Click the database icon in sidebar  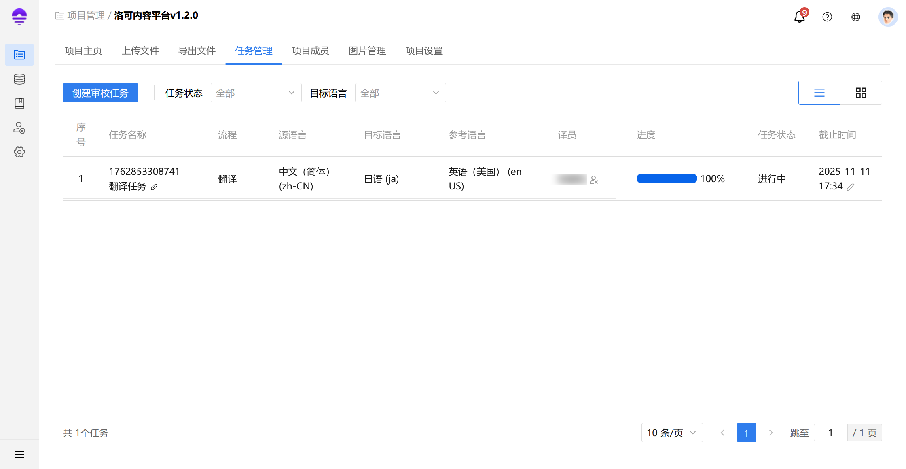coord(19,79)
